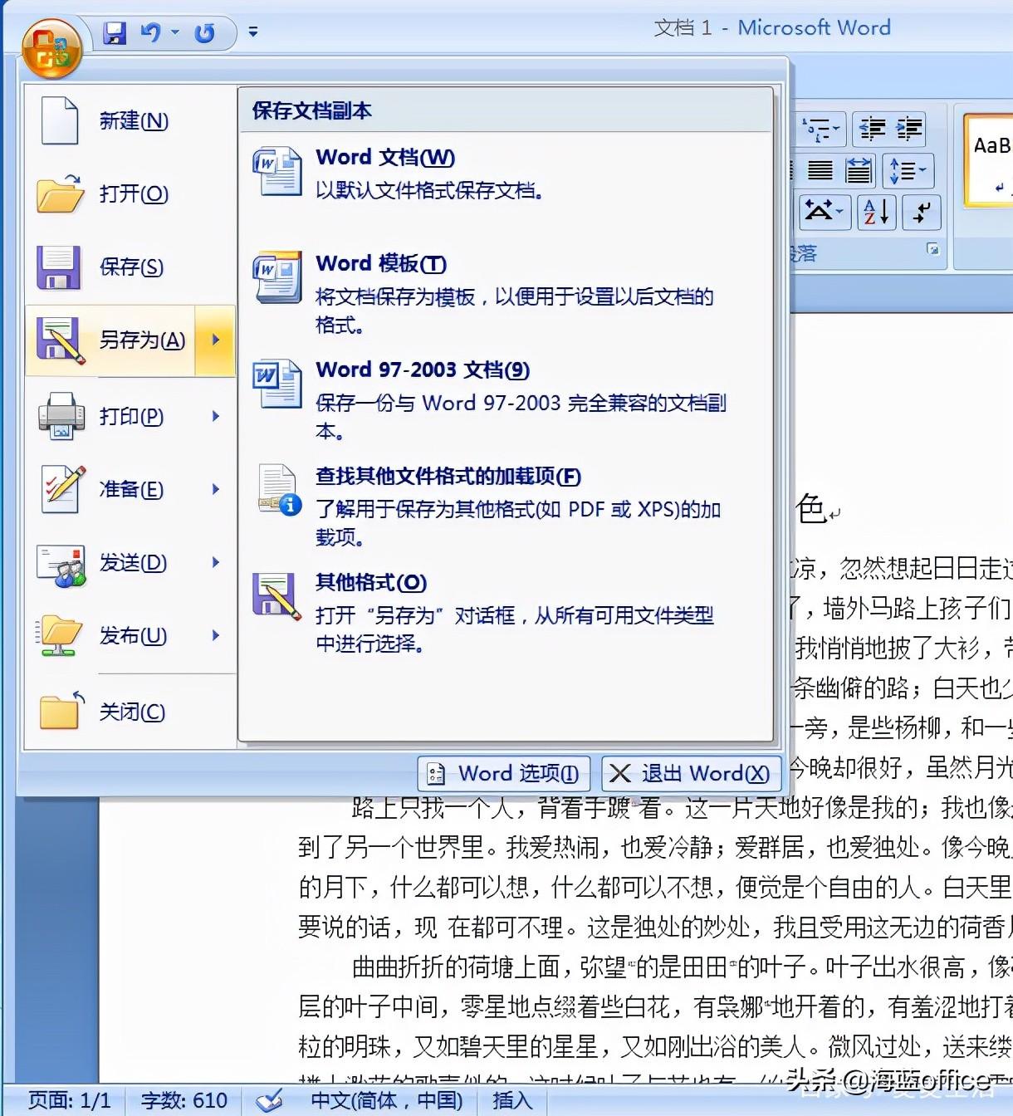Viewport: 1013px width, 1116px height.
Task: Expand the 打印 submenu arrow
Action: click(216, 415)
